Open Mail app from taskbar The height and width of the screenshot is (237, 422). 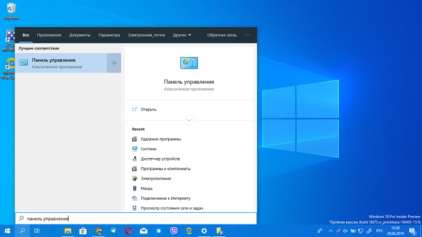tap(143, 231)
